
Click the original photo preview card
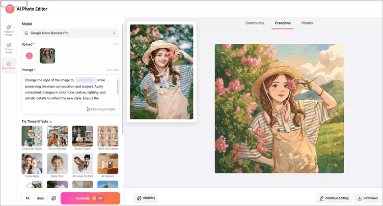[161, 72]
